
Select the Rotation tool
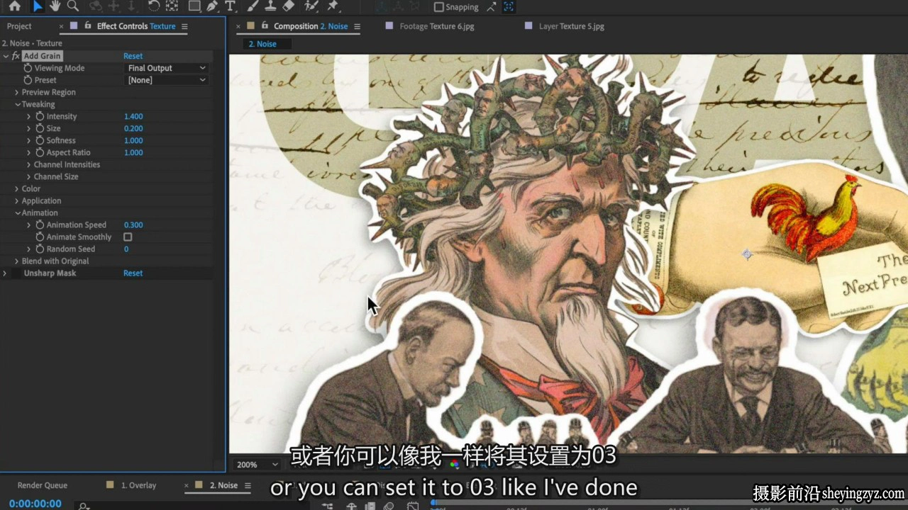click(153, 6)
